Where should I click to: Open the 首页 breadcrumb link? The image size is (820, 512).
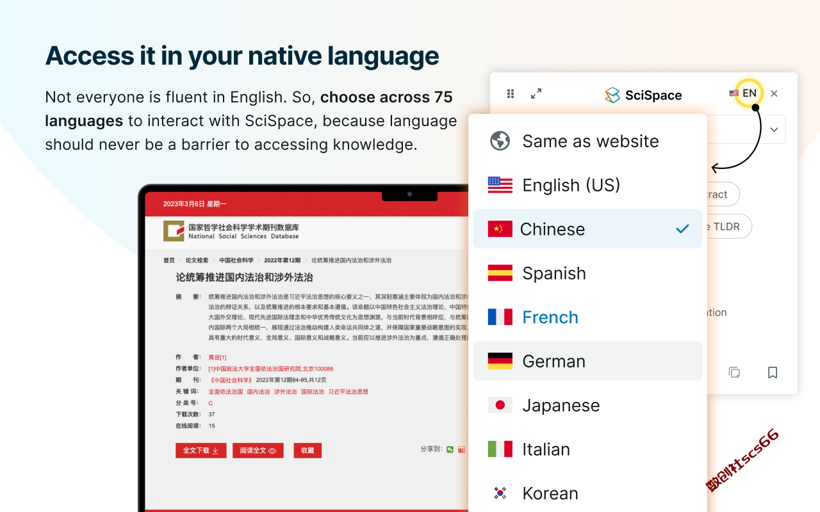(x=169, y=260)
